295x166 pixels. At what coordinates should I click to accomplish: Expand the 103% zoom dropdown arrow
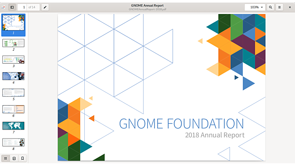pos(262,7)
